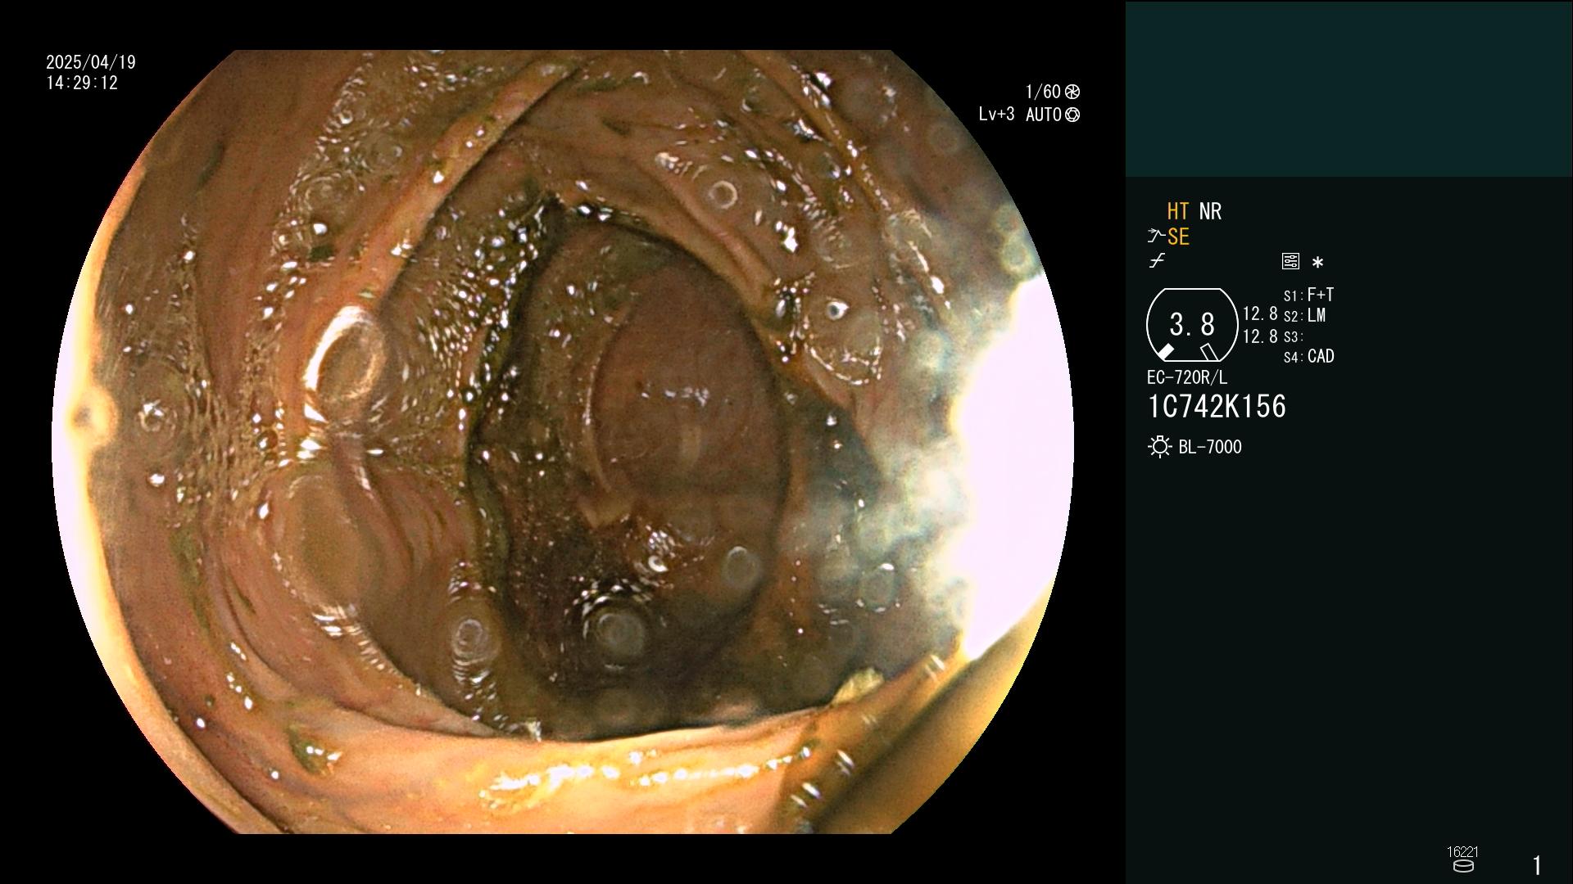
Task: Click the 16221 remaining storage count
Action: click(x=1462, y=852)
